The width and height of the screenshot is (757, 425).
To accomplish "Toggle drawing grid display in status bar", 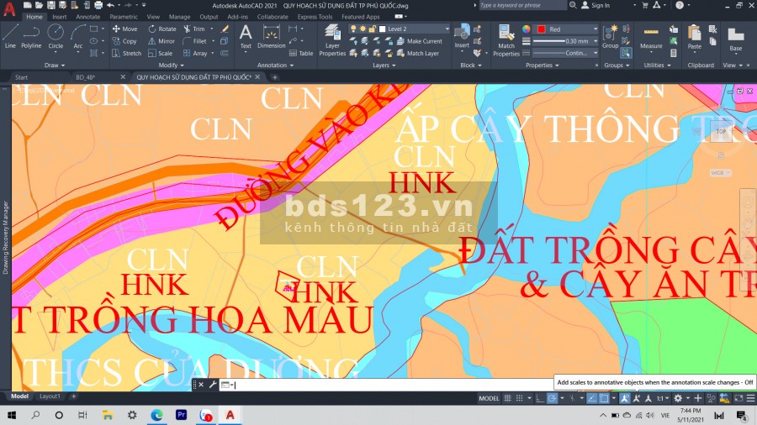I will (x=507, y=398).
